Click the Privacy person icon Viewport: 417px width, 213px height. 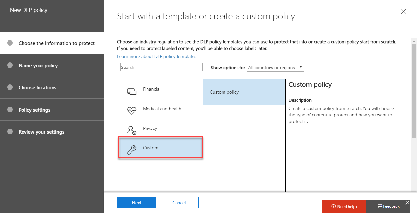[x=131, y=130]
